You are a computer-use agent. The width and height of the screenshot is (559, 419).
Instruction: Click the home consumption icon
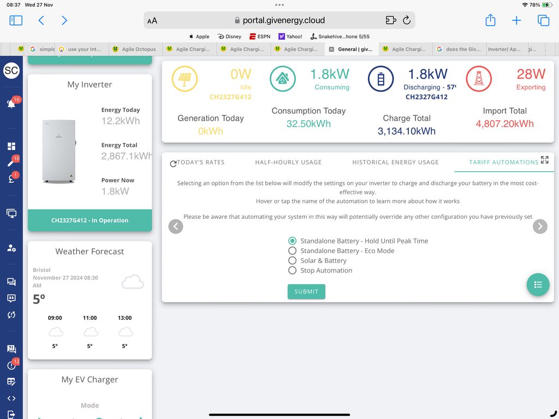point(283,79)
